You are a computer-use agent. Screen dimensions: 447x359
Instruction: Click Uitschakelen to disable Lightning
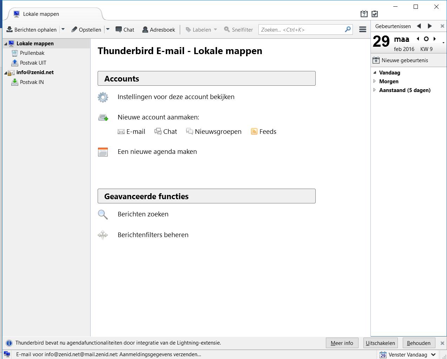tap(380, 343)
